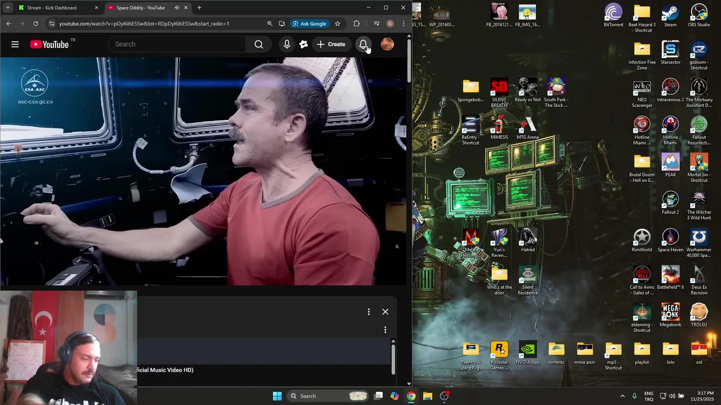Select the Starsector desktop shortcut
721x405 pixels.
tap(670, 53)
